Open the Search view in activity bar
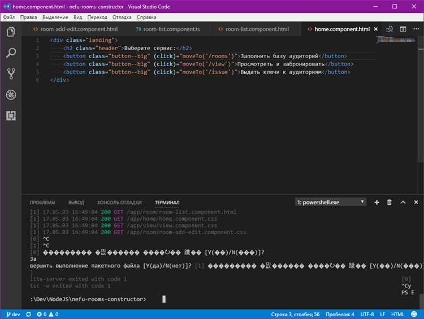 11,53
